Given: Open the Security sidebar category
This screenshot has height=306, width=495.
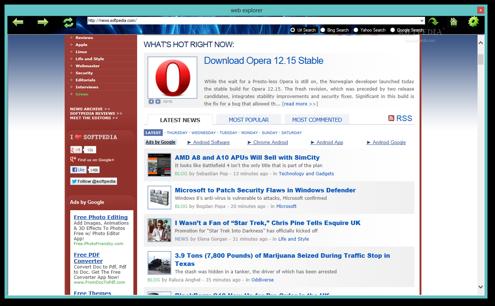Looking at the screenshot, I should click(84, 73).
